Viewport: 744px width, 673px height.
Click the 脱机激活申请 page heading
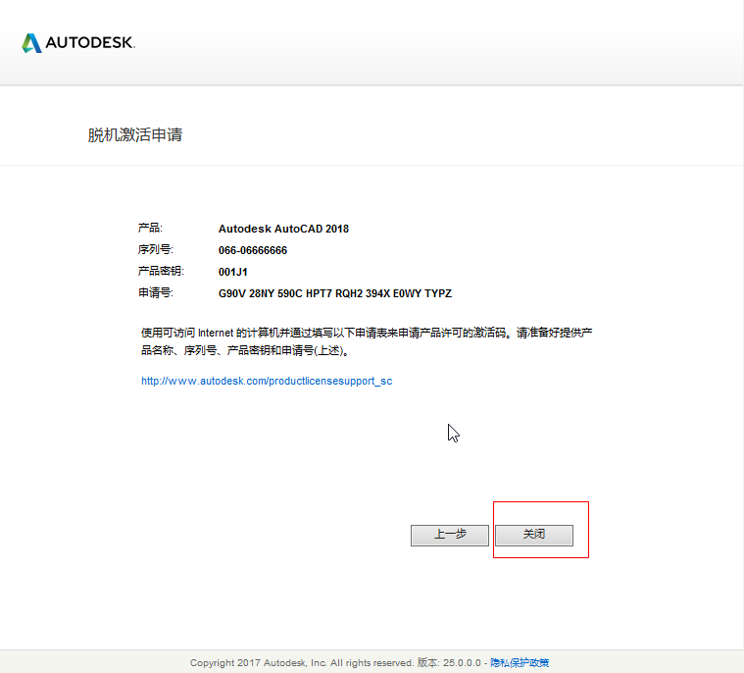pos(134,135)
